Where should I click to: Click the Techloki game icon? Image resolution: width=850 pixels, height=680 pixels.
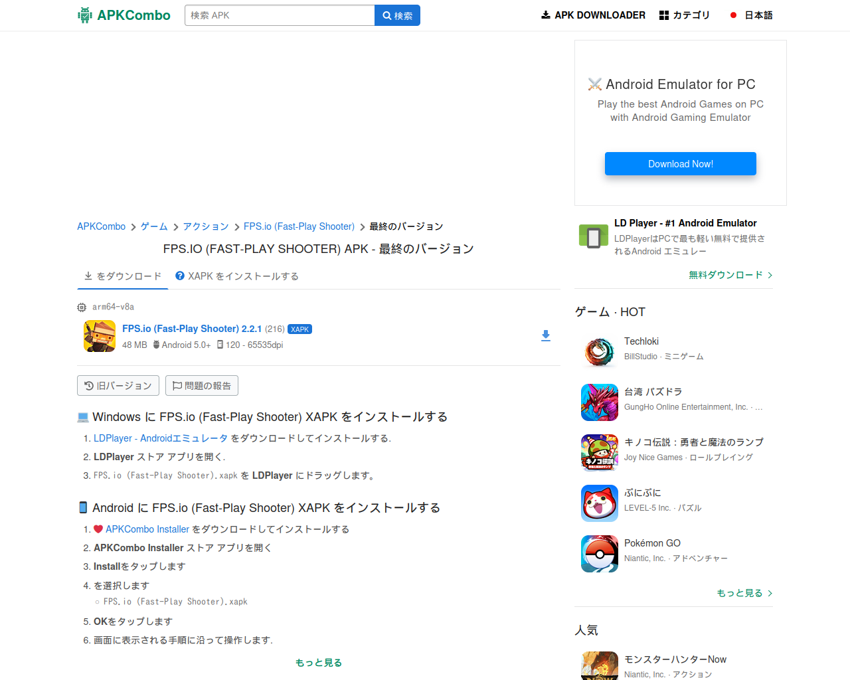600,352
